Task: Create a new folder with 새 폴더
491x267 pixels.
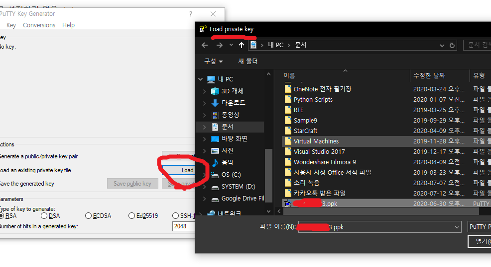Action: 247,61
